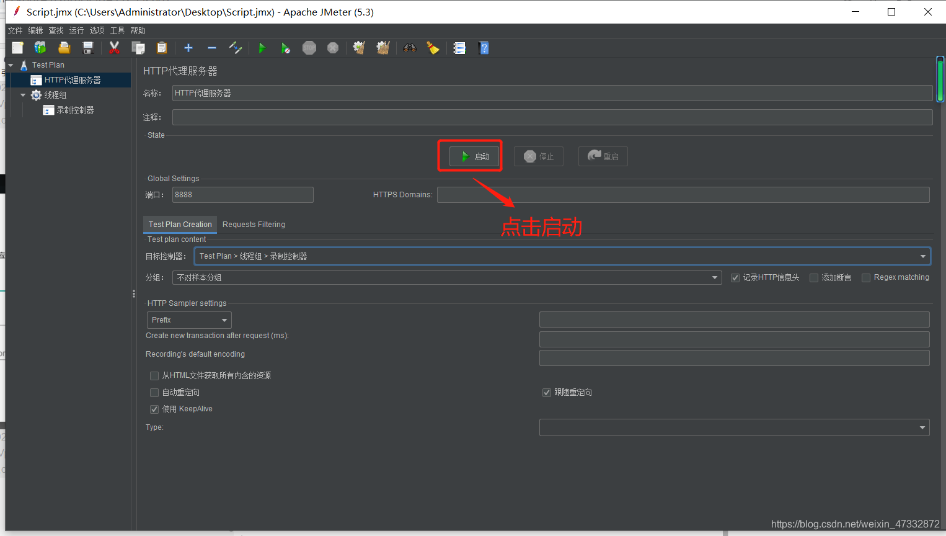Open the 运行 menu

coord(76,30)
